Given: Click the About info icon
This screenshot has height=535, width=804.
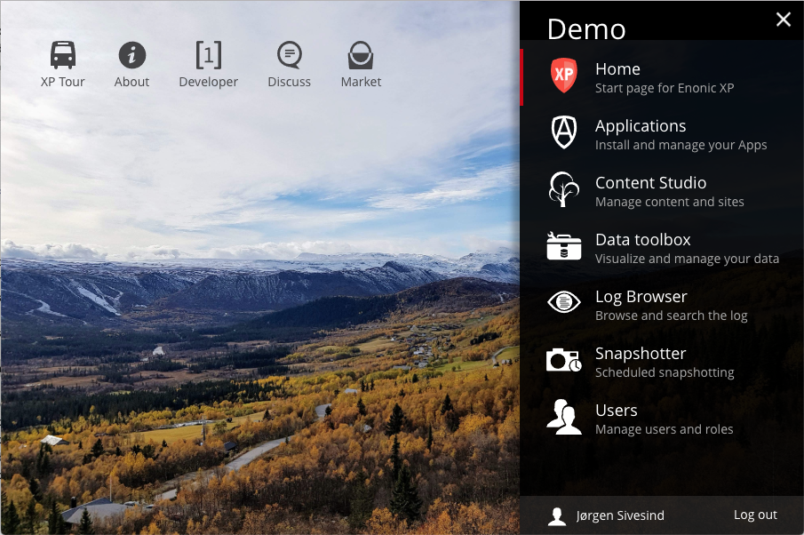Looking at the screenshot, I should click(131, 55).
